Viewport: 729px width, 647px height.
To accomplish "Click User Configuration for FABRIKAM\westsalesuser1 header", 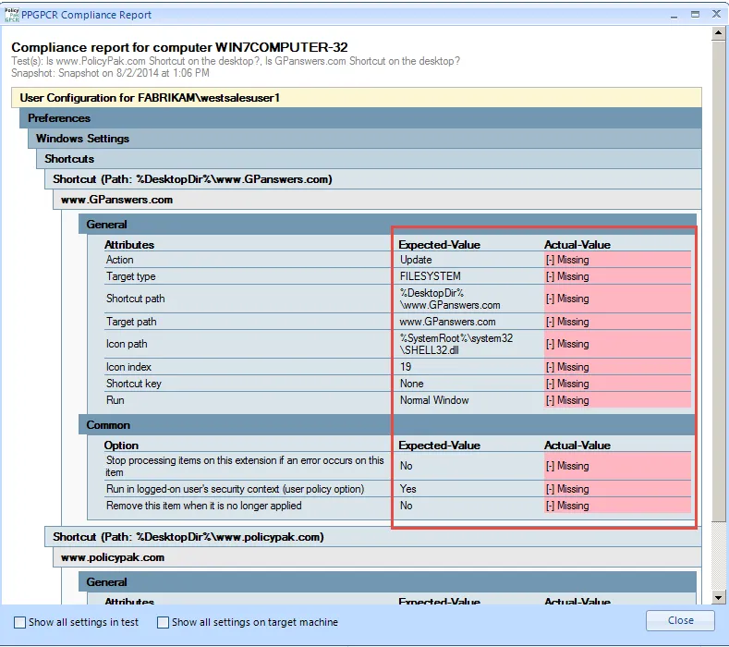I will click(x=357, y=98).
